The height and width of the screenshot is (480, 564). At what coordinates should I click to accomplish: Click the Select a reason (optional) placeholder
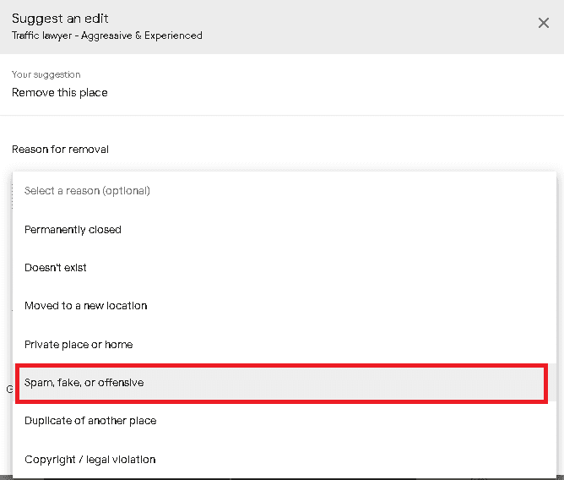(x=87, y=191)
